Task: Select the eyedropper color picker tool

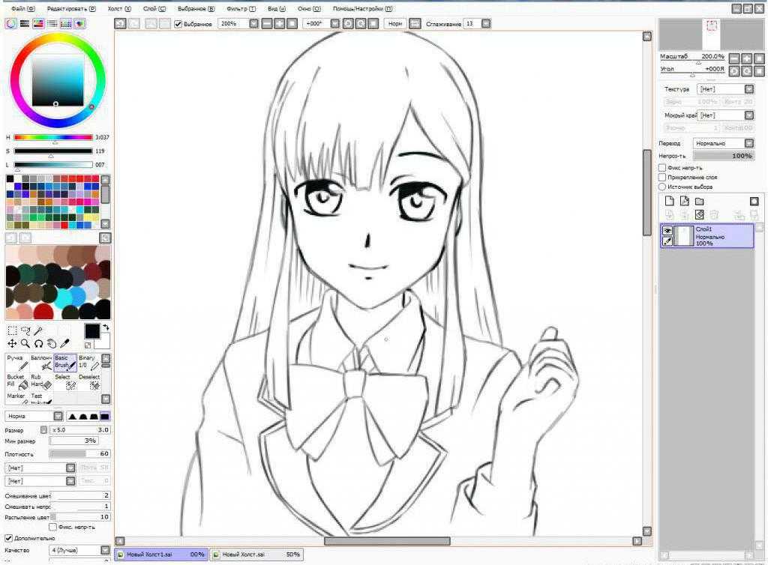Action: click(65, 343)
